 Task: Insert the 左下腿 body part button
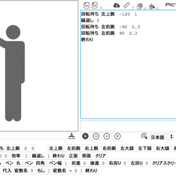click(145, 148)
